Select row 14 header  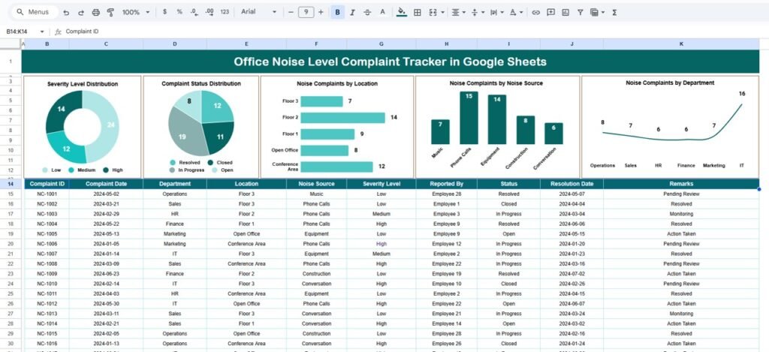pos(11,184)
